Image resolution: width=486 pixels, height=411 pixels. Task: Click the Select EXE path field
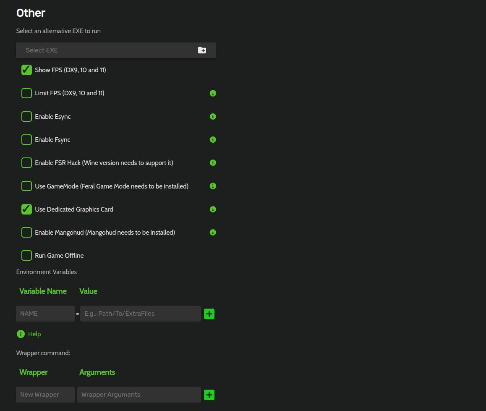[105, 50]
